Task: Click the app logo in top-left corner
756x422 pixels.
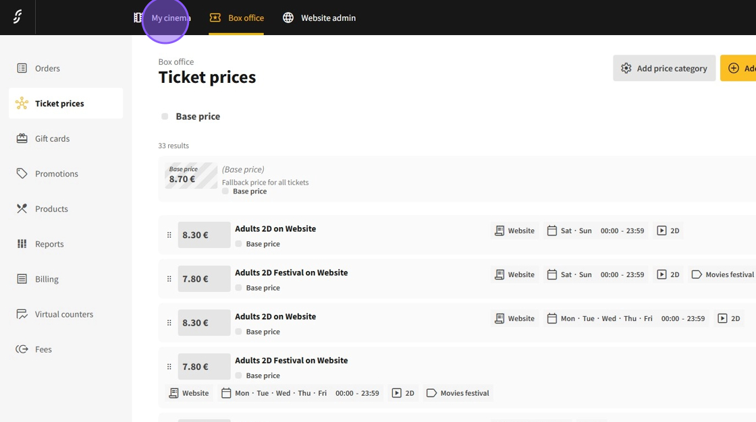Action: (18, 18)
